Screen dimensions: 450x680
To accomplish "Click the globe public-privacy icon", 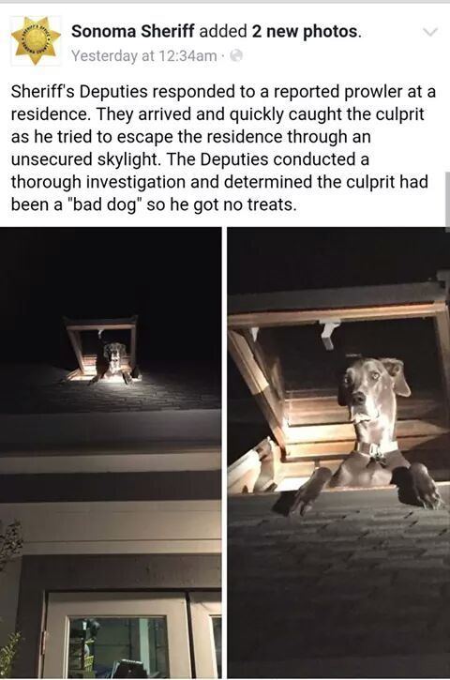I will (x=236, y=55).
